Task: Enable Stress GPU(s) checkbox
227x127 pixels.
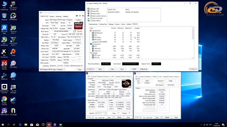Action: (91, 20)
